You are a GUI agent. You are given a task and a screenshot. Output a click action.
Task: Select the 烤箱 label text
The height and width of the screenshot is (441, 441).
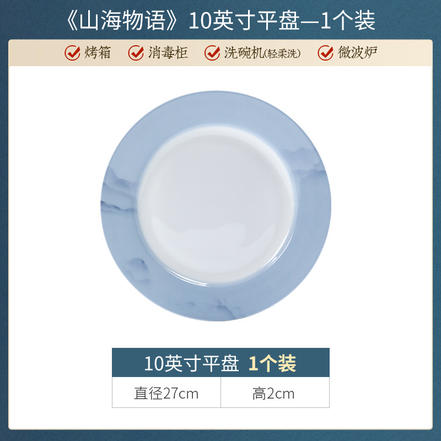(98, 52)
